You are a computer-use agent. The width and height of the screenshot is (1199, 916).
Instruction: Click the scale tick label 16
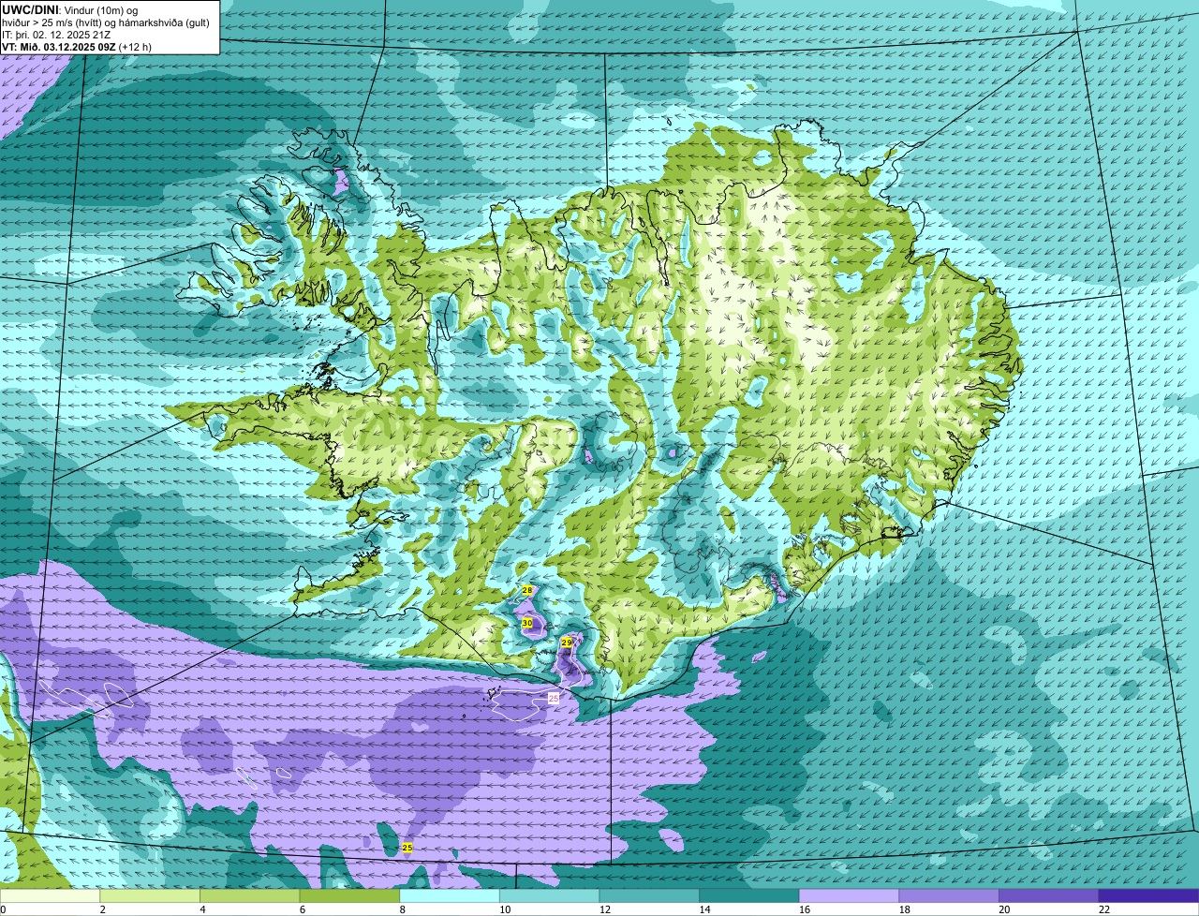(x=805, y=909)
